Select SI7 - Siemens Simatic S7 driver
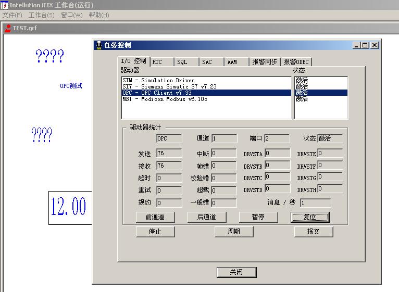This screenshot has height=292, width=399. point(206,86)
